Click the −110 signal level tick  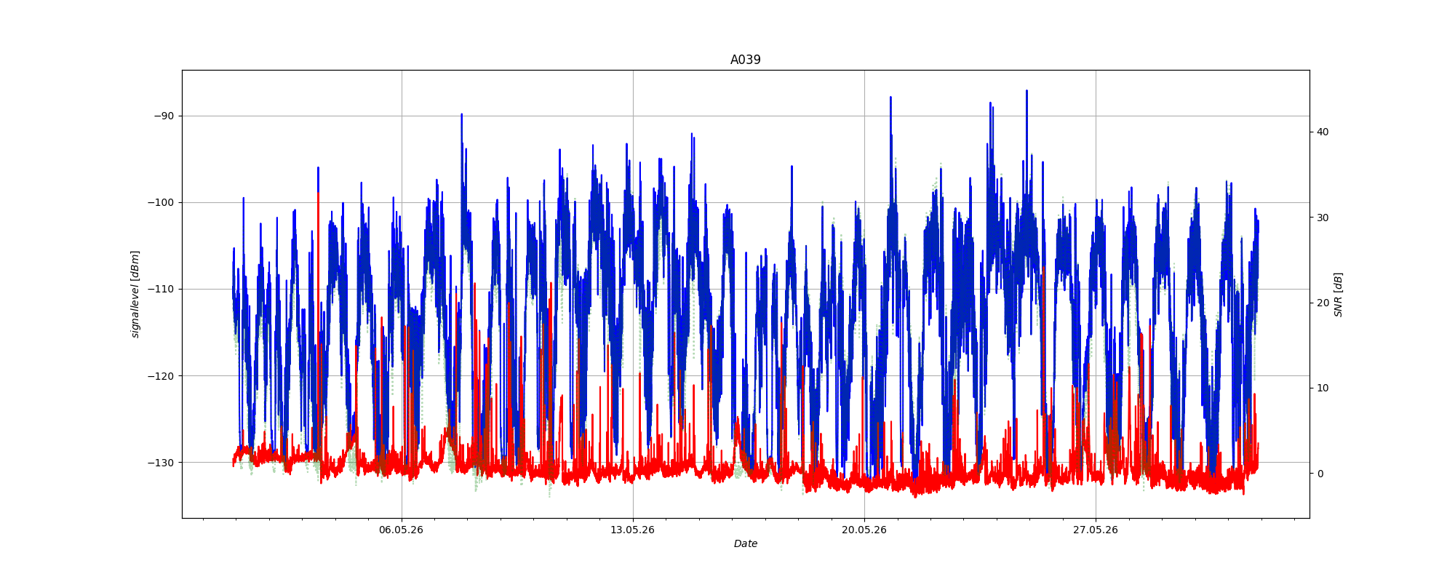[x=161, y=289]
